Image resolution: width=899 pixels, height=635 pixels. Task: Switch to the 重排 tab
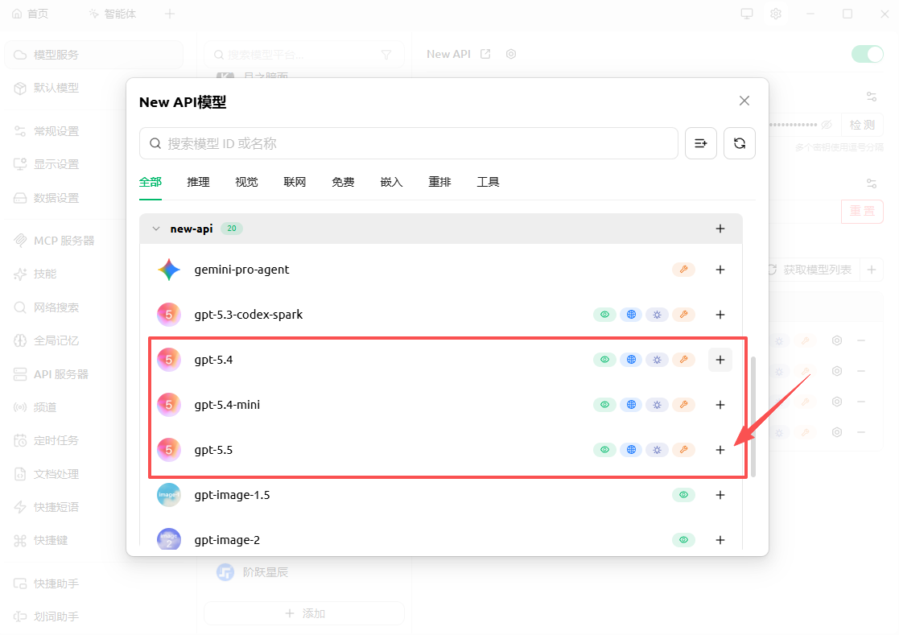pos(439,182)
